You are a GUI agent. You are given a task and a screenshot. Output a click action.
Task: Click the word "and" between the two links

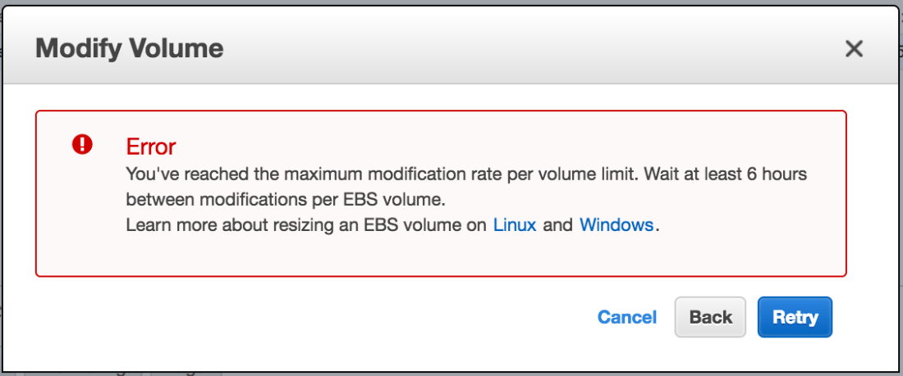(558, 225)
